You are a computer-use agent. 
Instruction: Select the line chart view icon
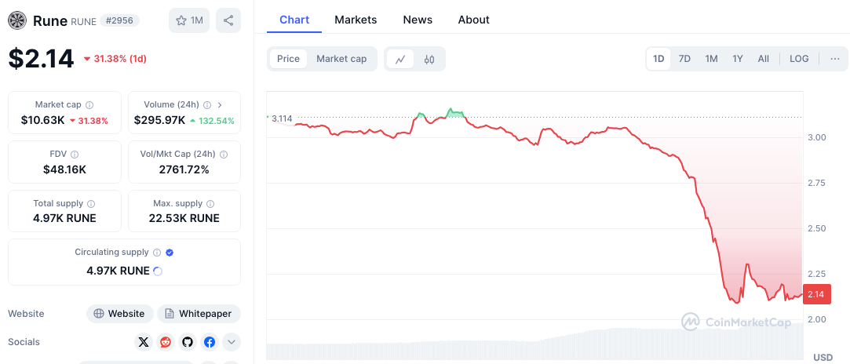(400, 59)
